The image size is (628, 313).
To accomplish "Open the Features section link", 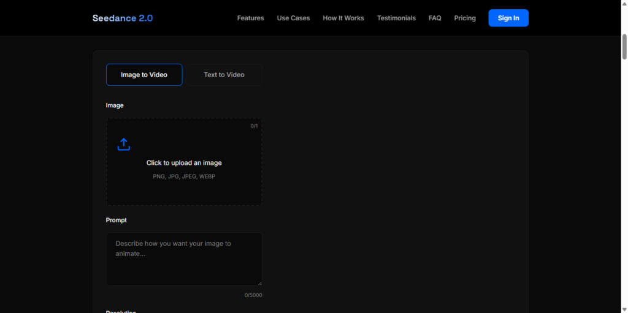I will [250, 18].
